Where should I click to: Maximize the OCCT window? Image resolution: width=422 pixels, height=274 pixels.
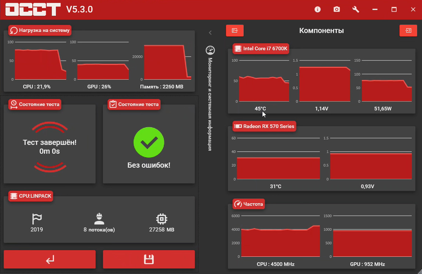pyautogui.click(x=394, y=10)
